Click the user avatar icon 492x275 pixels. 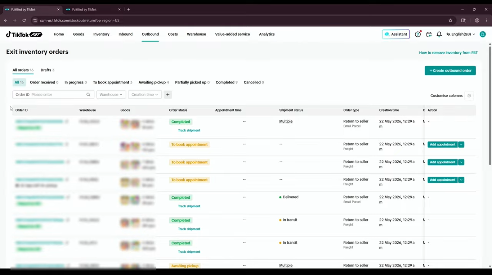[x=483, y=34]
